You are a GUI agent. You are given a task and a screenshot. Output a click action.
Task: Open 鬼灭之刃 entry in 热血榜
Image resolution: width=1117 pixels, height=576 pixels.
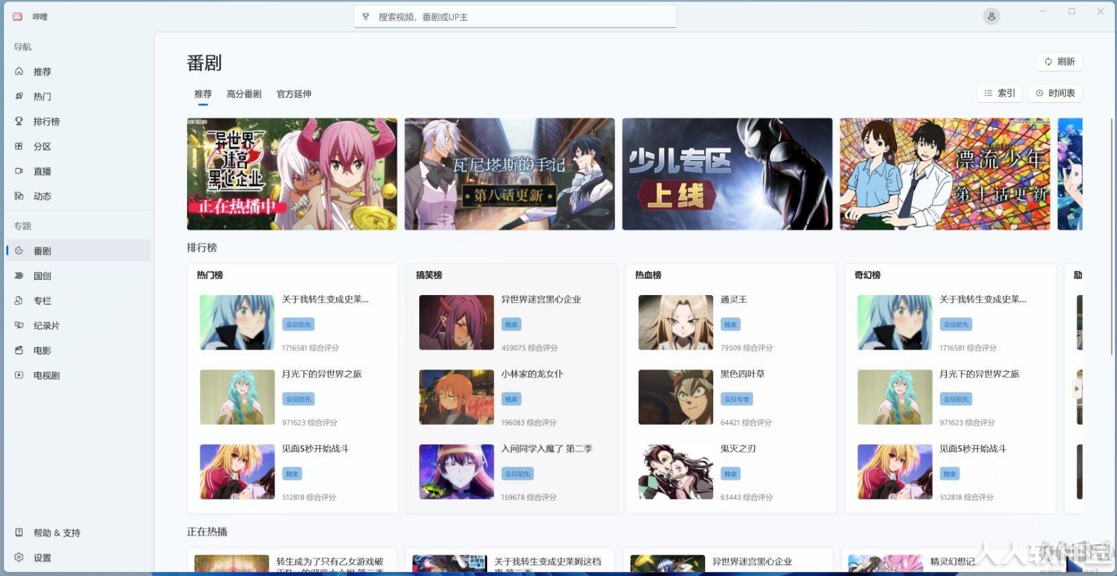[731, 472]
